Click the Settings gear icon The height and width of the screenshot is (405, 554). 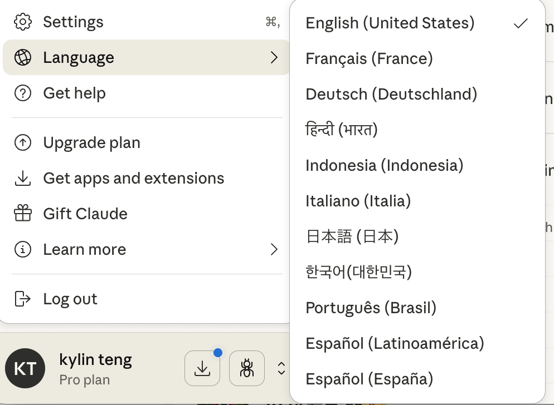(23, 22)
